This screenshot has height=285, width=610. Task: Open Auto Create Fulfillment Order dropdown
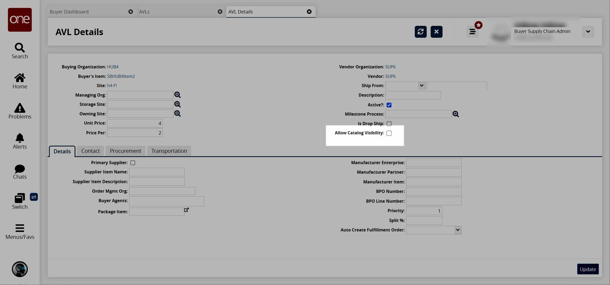click(458, 230)
